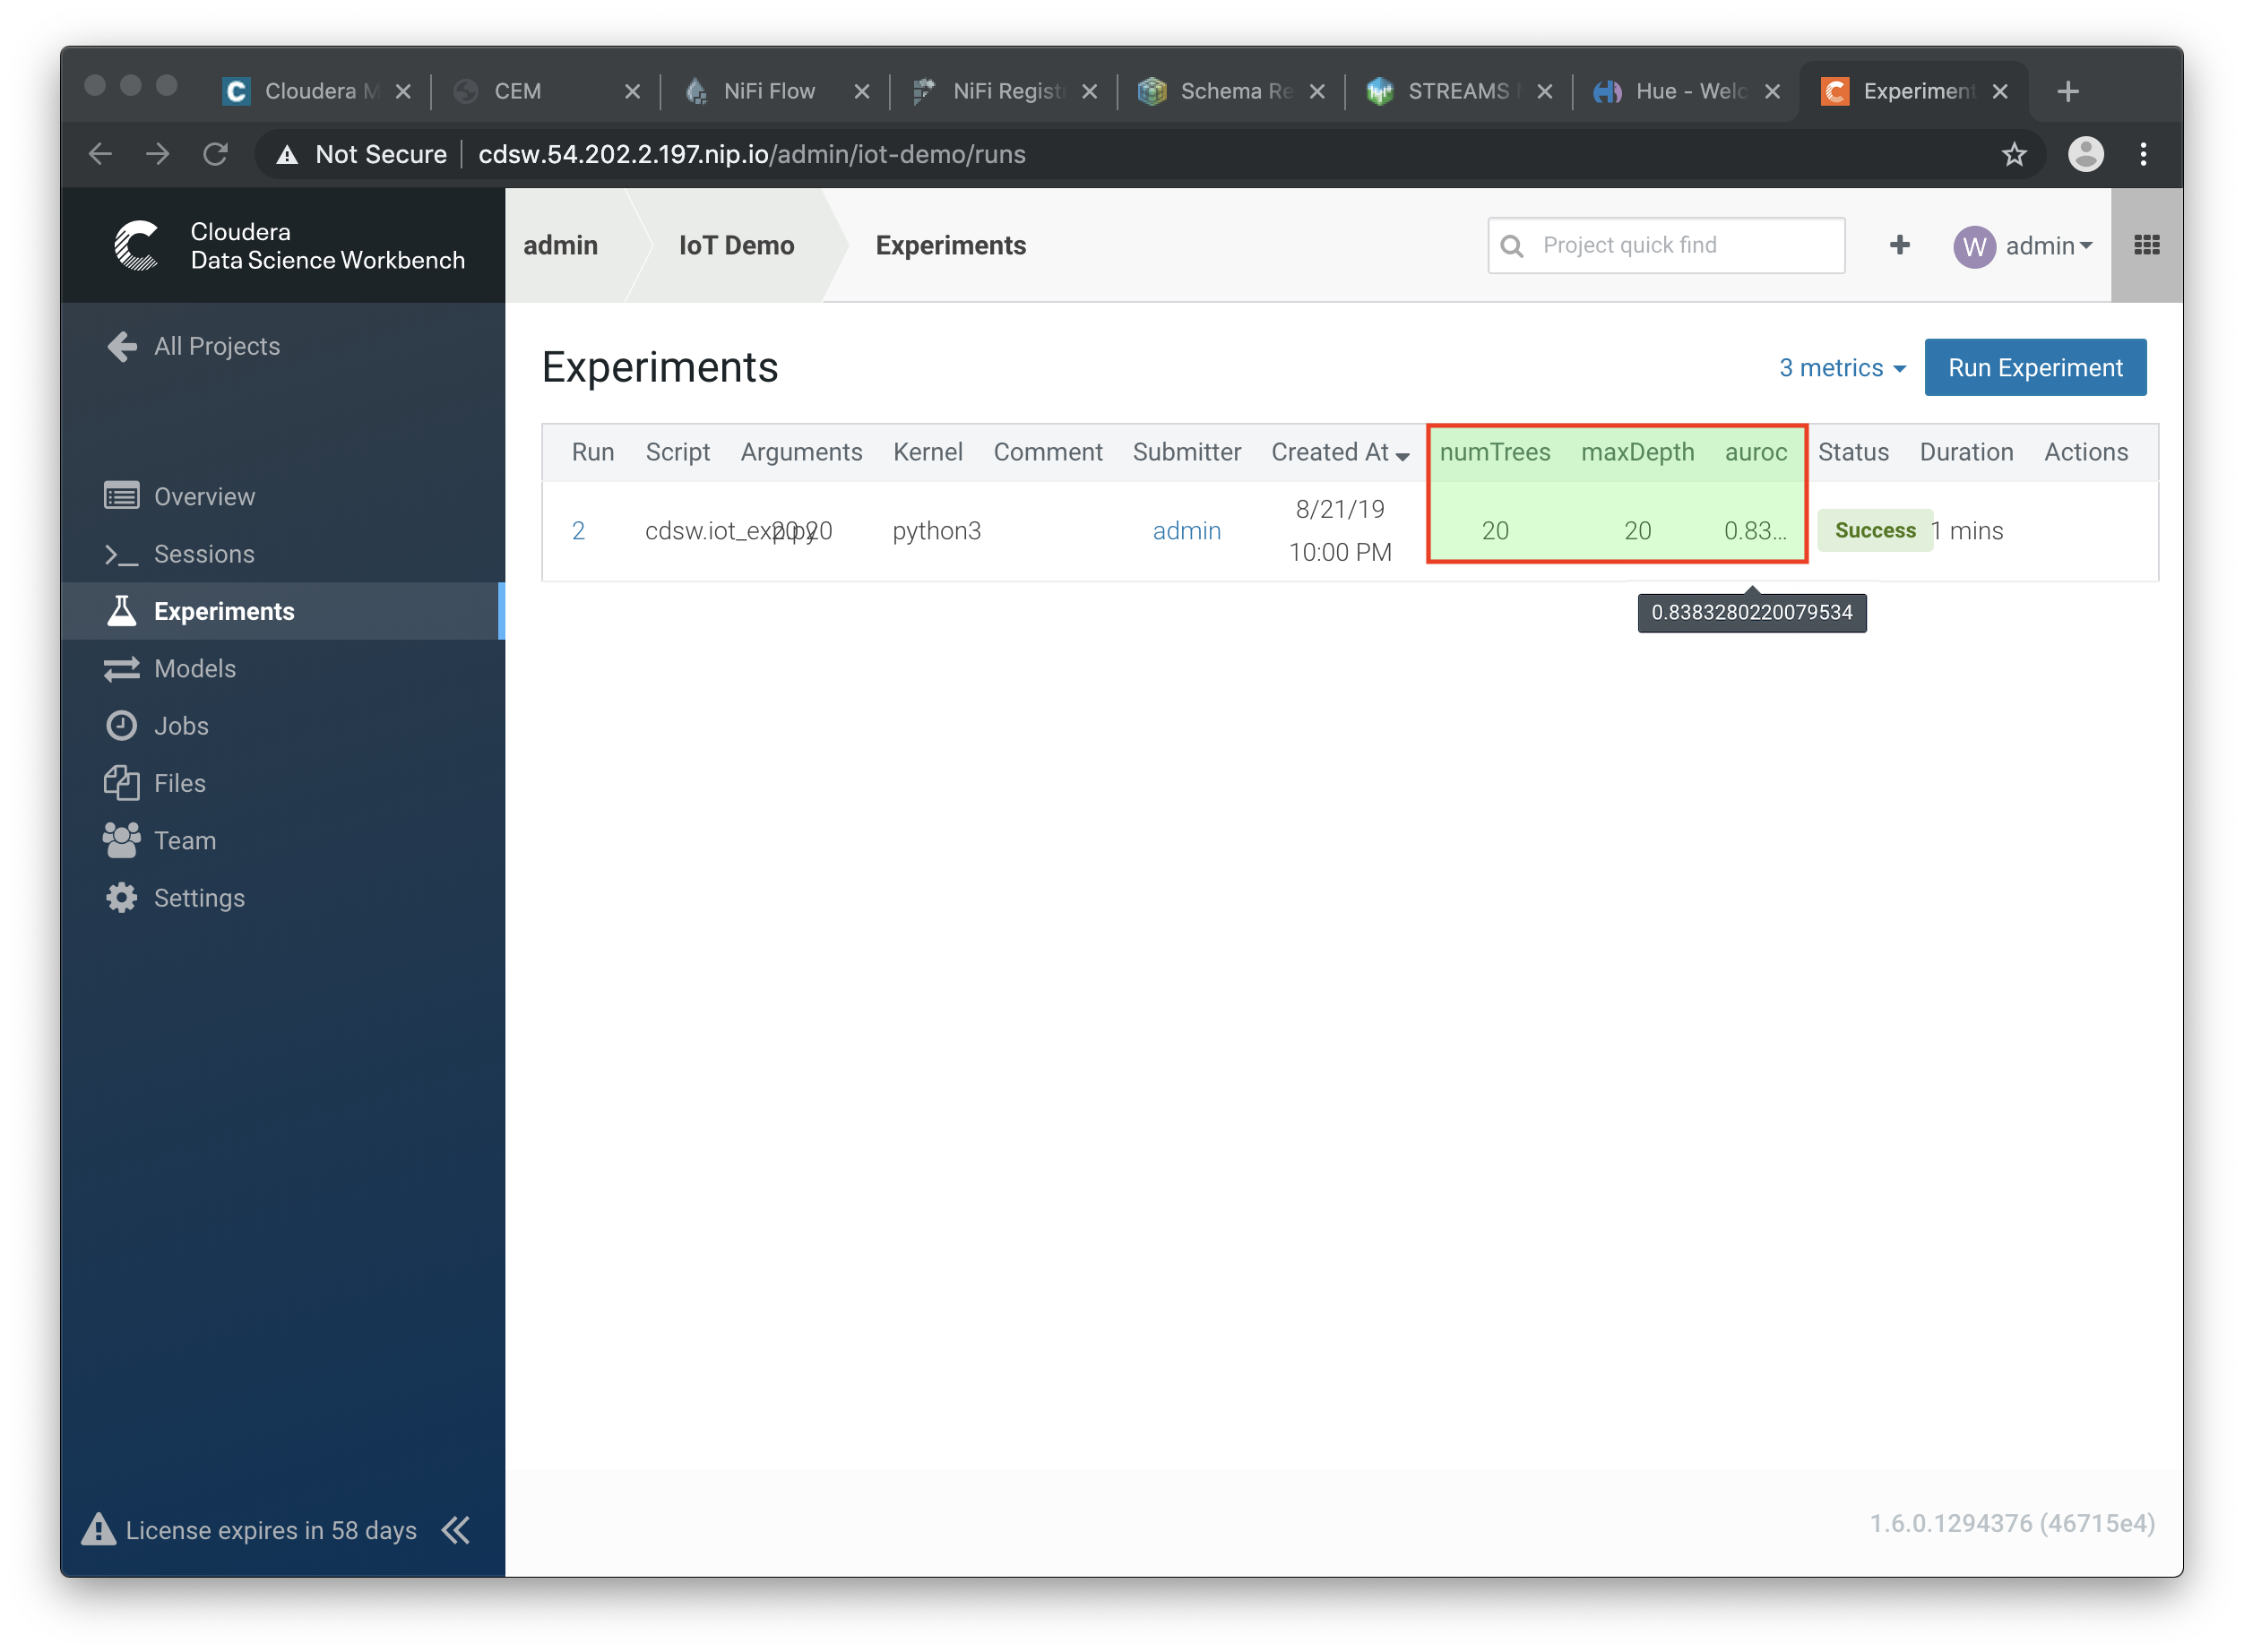Click the All Projects back link
The height and width of the screenshot is (1652, 2244).
(x=216, y=347)
